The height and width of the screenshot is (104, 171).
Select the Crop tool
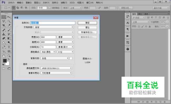[x=4, y=25]
